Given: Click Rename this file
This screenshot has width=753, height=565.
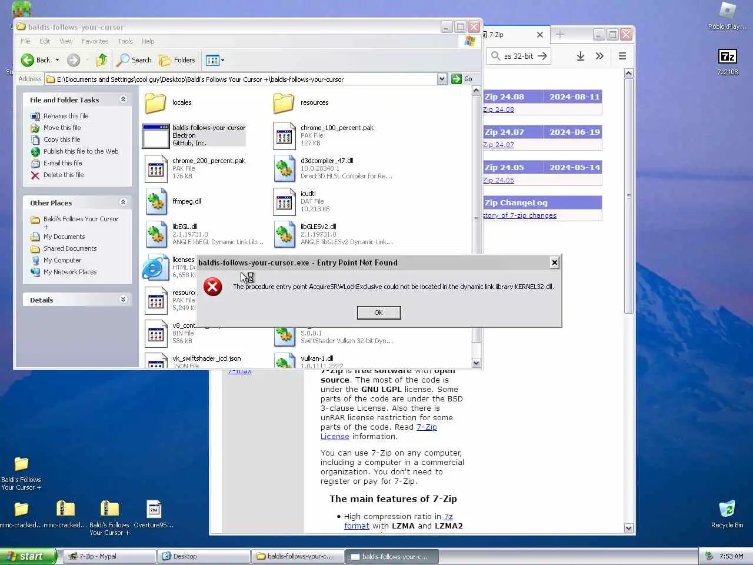Looking at the screenshot, I should pyautogui.click(x=66, y=116).
